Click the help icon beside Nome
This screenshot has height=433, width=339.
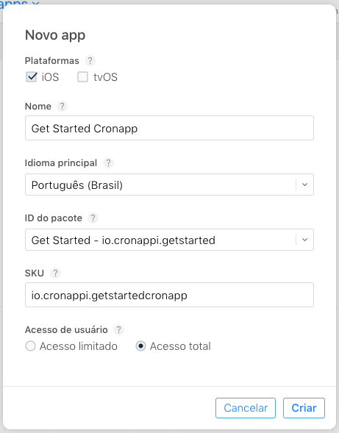tap(63, 107)
